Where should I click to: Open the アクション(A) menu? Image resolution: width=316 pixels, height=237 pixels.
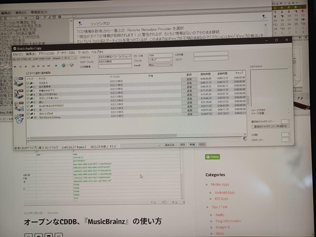pos(46,53)
